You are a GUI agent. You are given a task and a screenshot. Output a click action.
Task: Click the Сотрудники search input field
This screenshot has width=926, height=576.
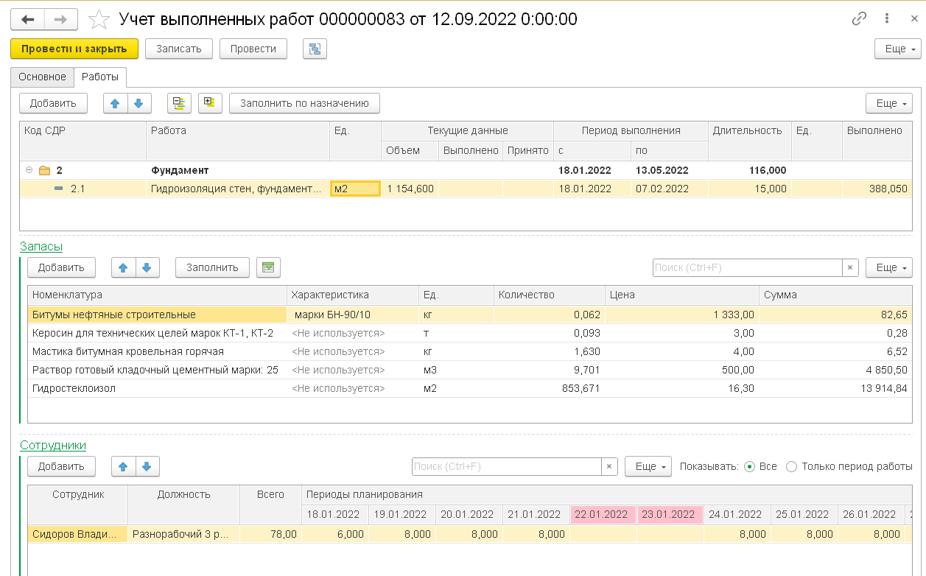[506, 466]
